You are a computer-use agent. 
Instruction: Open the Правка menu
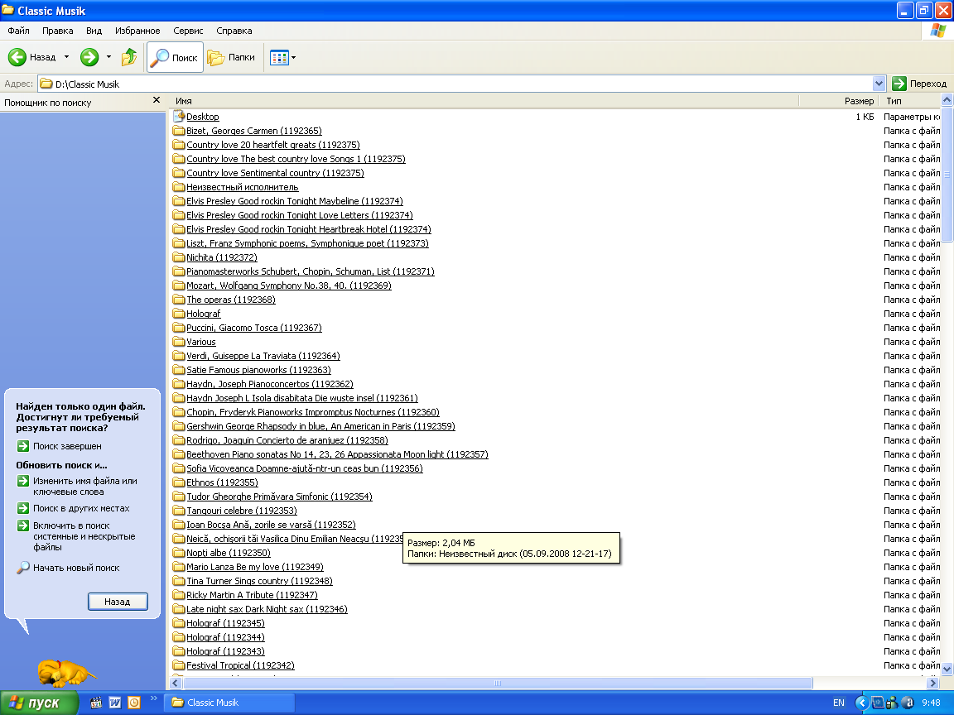[58, 31]
